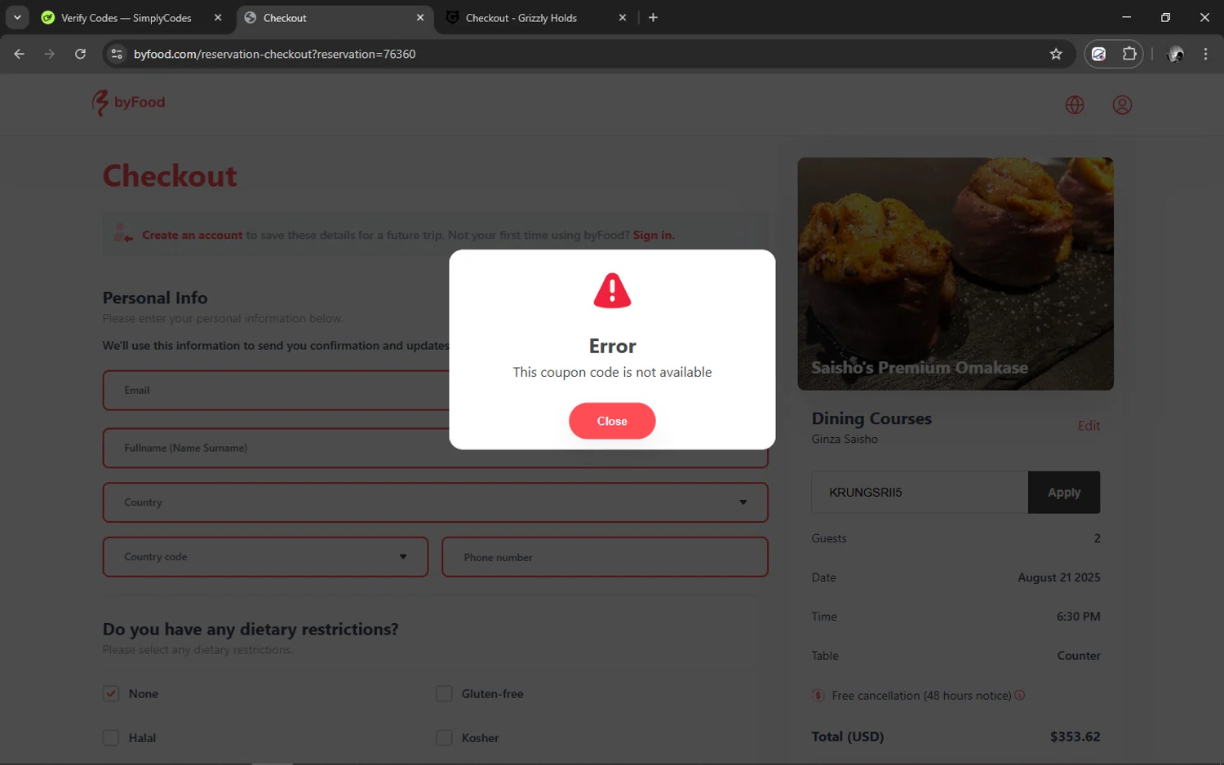The image size is (1224, 765).
Task: Click the '6:30 PM' time value
Action: [1078, 617]
